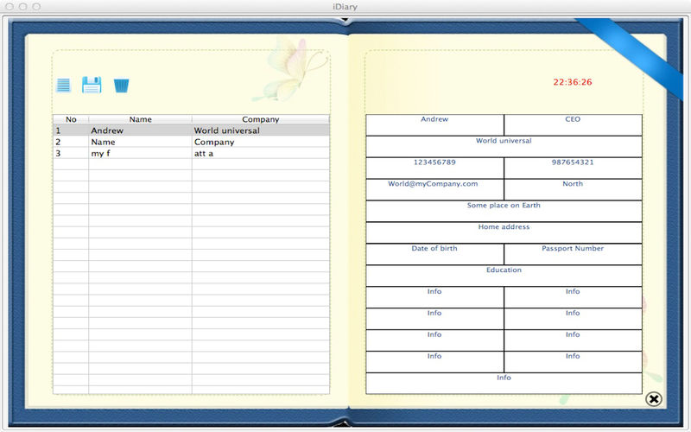Click the No column header
Viewport: 691px width, 432px height.
(x=71, y=119)
